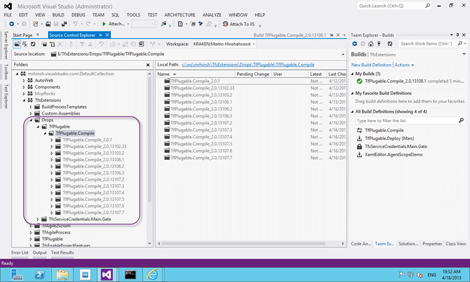Select the TfPlugable.Compile_2.0.13107.7 tree folder
470x282 pixels.
pyautogui.click(x=93, y=213)
